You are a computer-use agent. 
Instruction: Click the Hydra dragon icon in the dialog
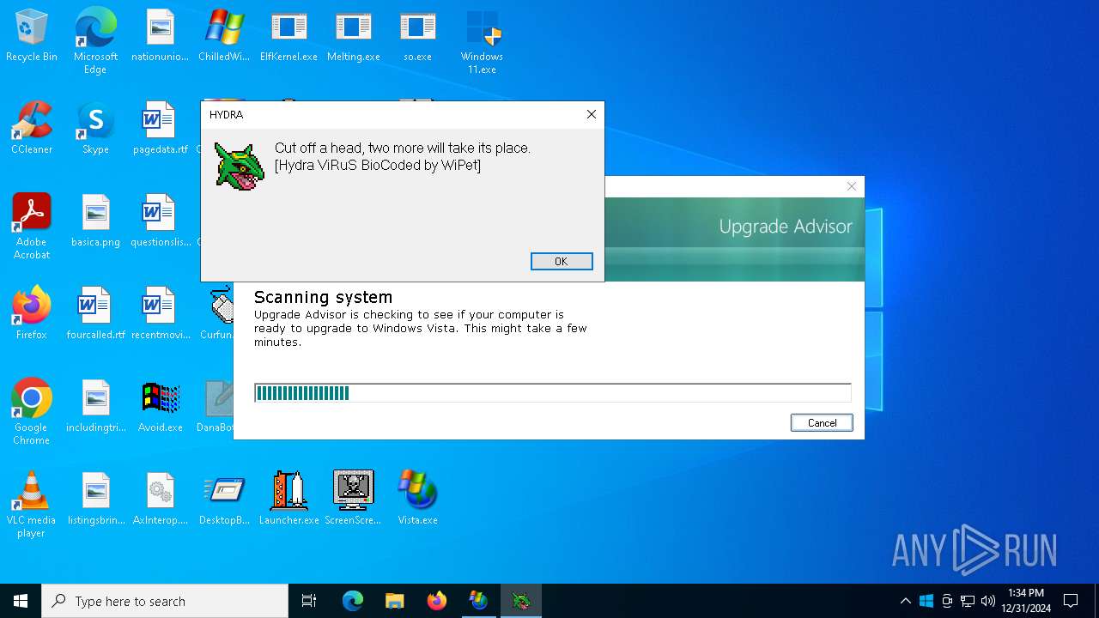pos(240,166)
